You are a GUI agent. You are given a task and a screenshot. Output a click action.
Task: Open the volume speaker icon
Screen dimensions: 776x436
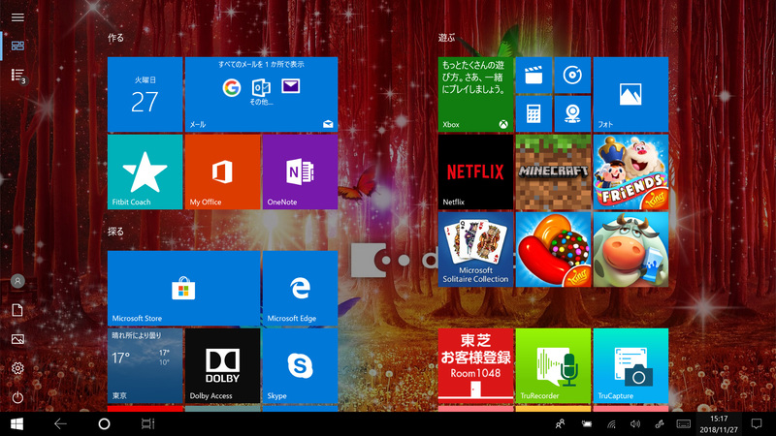pos(635,423)
